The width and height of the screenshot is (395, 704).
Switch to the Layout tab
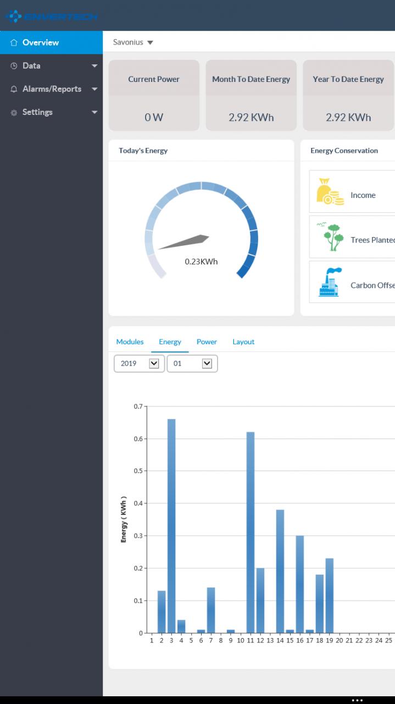click(243, 342)
